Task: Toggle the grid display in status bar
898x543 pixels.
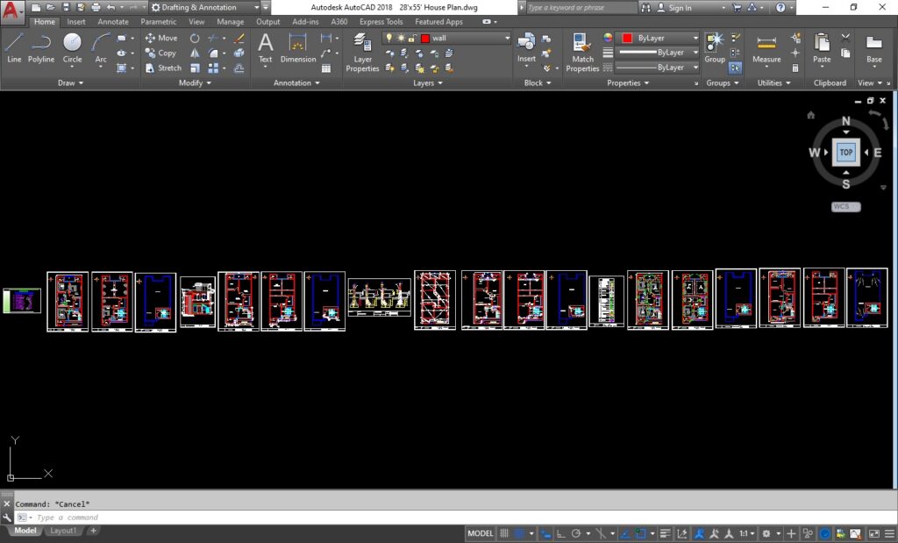Action: [x=504, y=533]
